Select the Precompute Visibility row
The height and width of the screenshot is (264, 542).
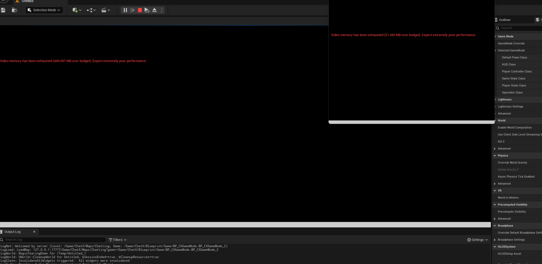coord(517,212)
